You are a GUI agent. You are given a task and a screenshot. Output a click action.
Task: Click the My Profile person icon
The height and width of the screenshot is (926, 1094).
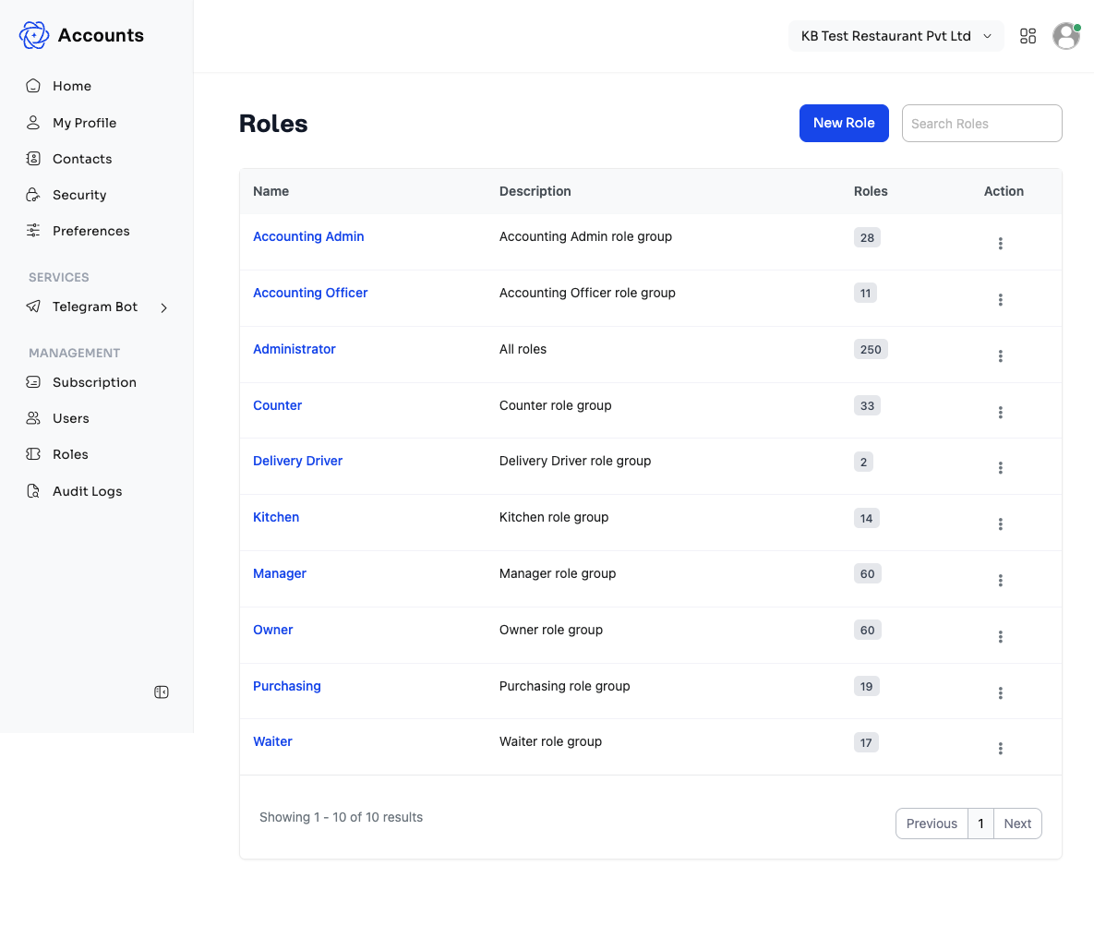(33, 123)
